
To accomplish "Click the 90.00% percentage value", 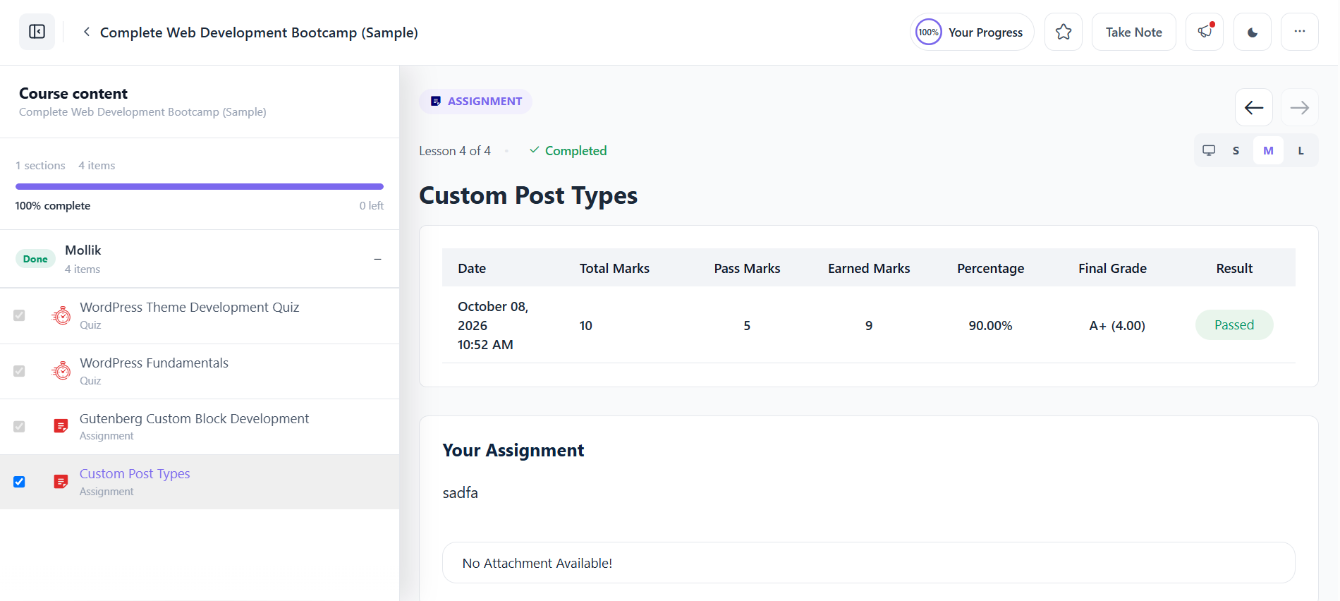I will pos(990,326).
